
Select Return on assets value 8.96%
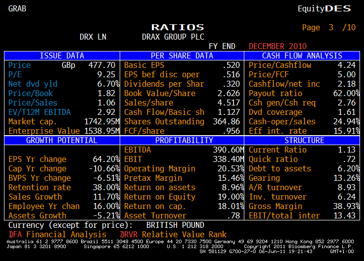coord(233,187)
